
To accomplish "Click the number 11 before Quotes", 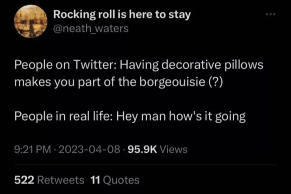I will (96, 180).
